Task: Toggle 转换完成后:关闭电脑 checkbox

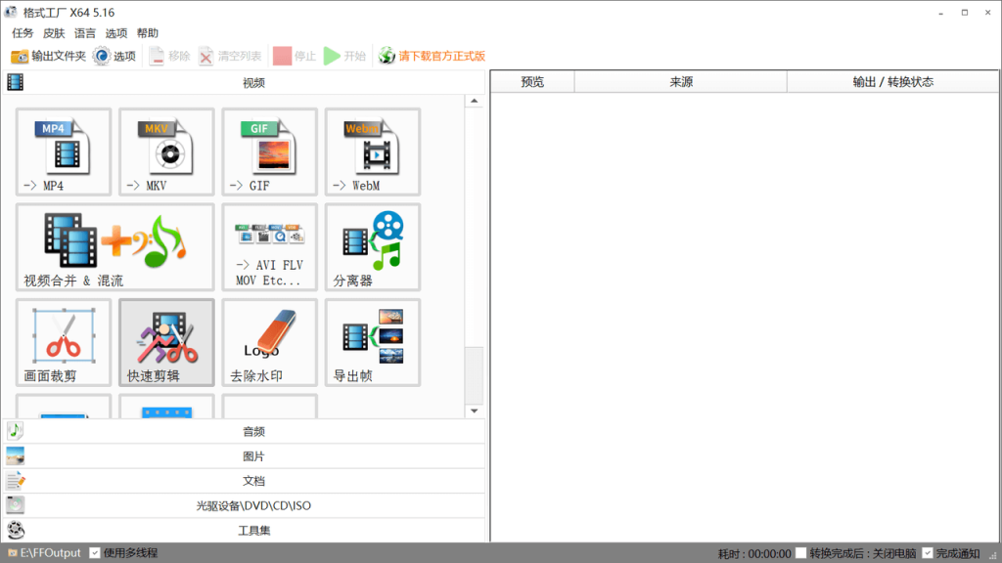Action: 800,553
